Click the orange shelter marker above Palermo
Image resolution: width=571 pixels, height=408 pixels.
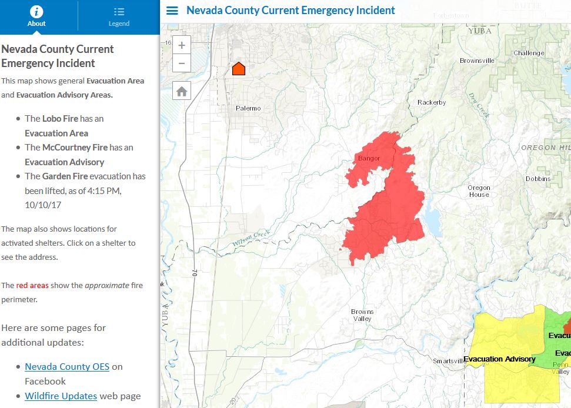[x=238, y=68]
